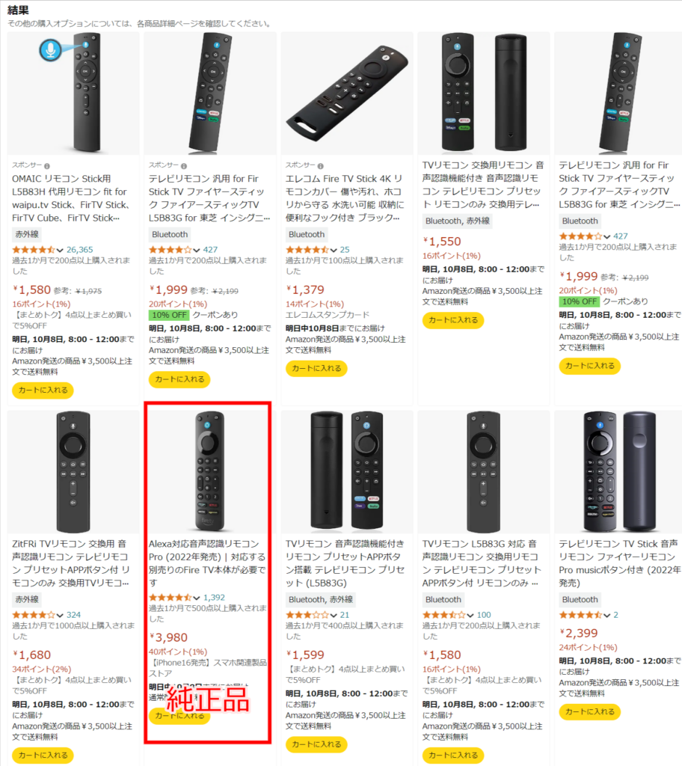
Task: Add the ¥1,550 TV remote to cart
Action: [x=453, y=320]
